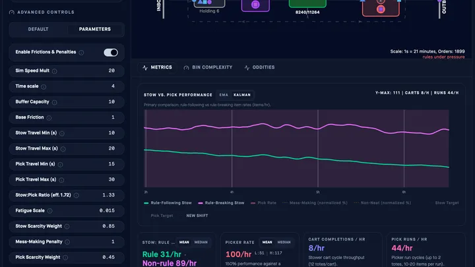The width and height of the screenshot is (475, 267).
Task: Open info tooltip for Buffer Capacity
Action: (55, 102)
